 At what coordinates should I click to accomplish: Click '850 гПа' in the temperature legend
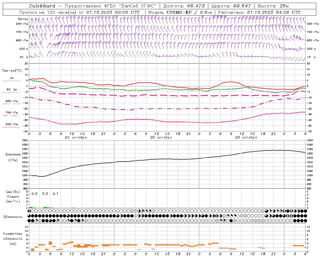(12, 101)
